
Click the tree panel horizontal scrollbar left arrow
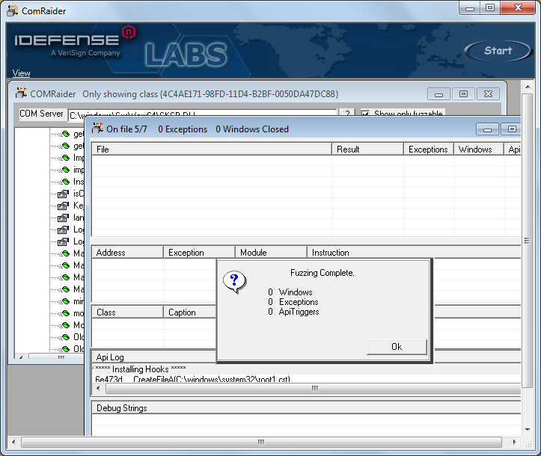22,357
